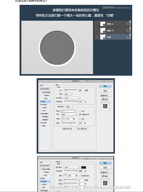143x192 pixels.
Task: Select the 凹槽 layer thumbnail
Action: click(x=103, y=37)
